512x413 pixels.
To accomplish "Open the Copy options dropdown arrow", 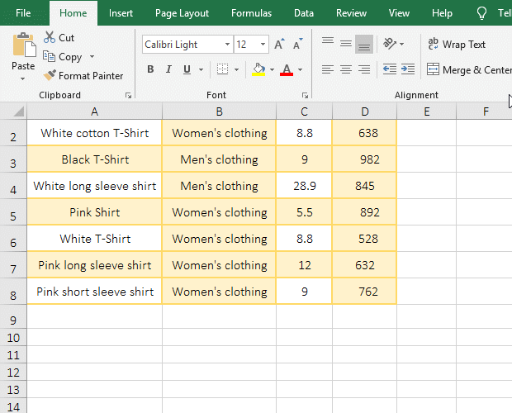I will coord(92,57).
